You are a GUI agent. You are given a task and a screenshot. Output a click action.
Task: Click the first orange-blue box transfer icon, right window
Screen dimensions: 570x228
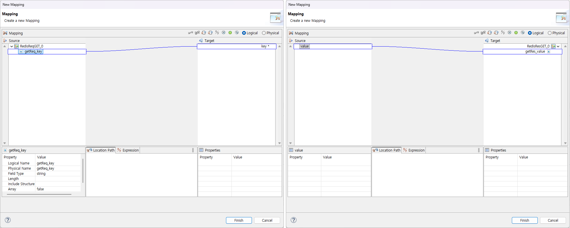coord(490,33)
